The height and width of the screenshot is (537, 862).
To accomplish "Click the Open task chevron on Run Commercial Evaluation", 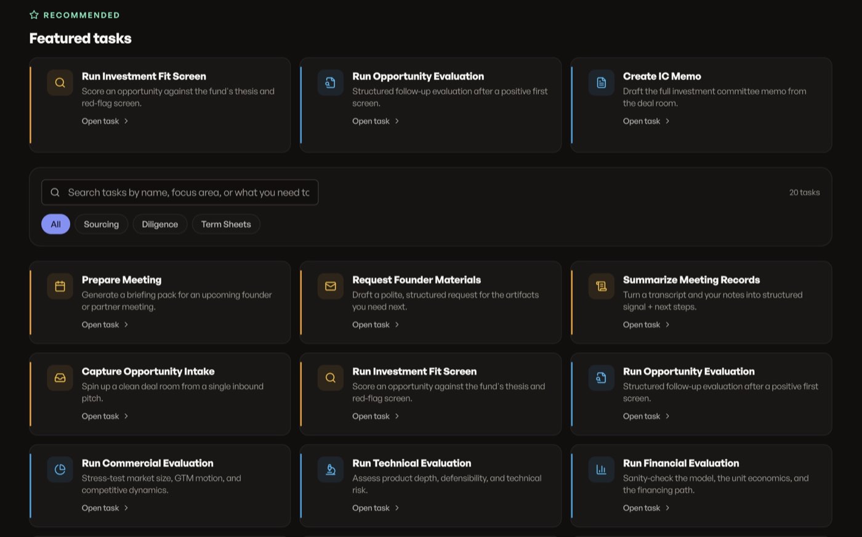I will 126,508.
